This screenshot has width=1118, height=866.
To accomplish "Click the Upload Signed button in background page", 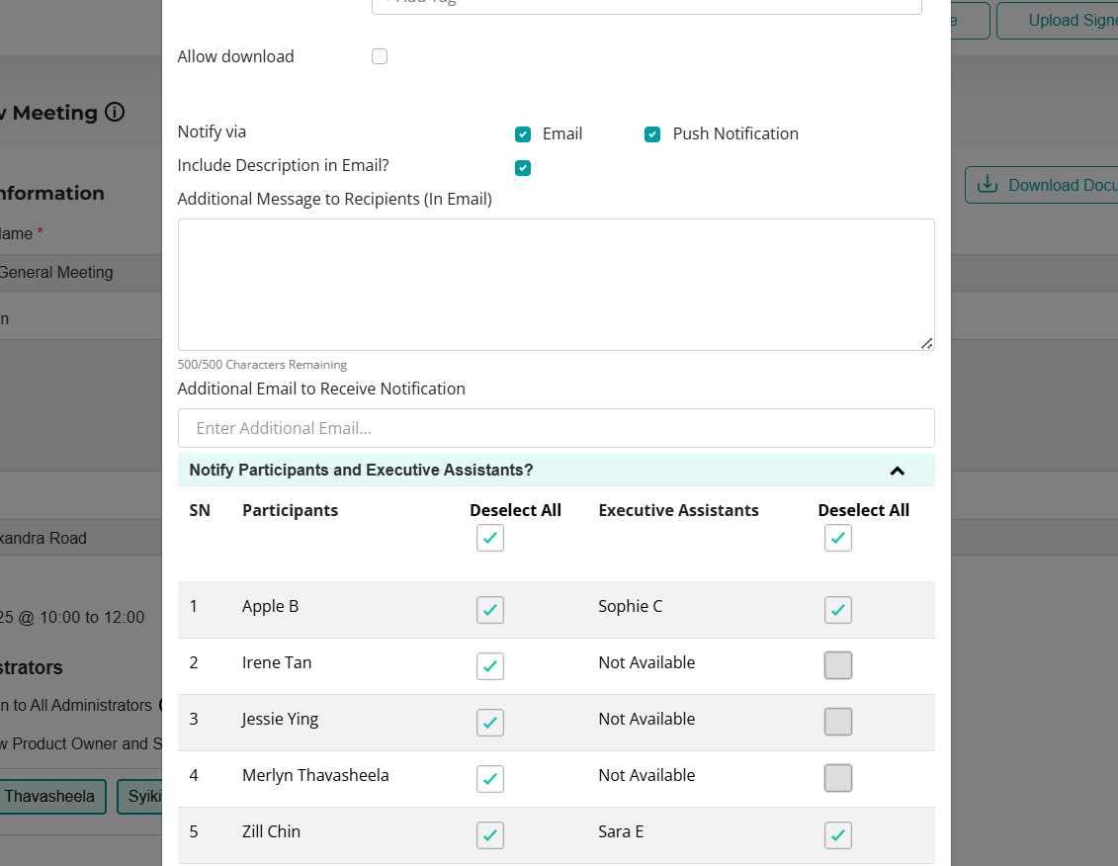I will (1057, 21).
